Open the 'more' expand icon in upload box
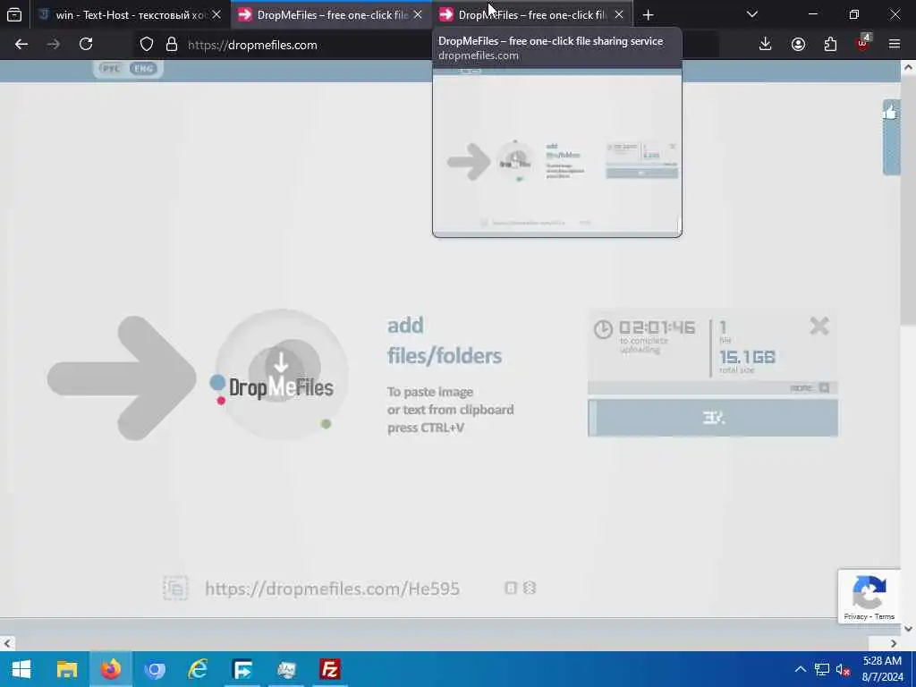This screenshot has height=687, width=916. [824, 388]
